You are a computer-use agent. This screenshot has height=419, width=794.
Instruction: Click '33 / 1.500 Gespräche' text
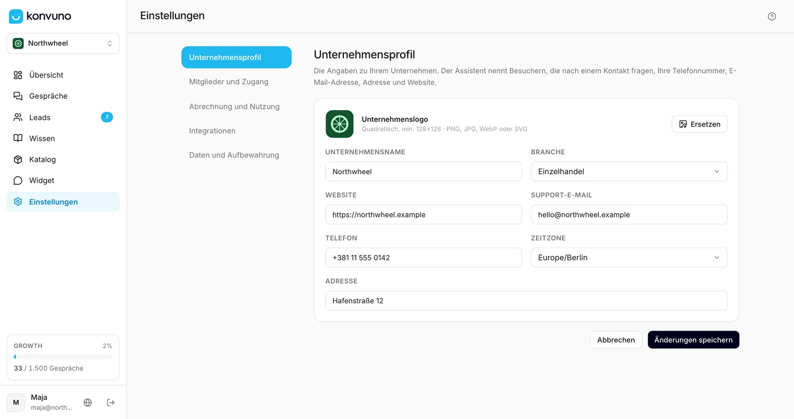click(49, 368)
